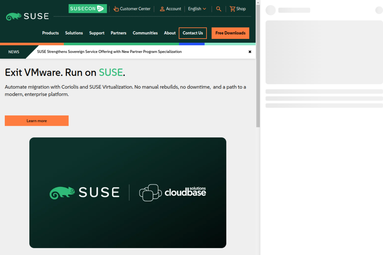Click the page vertical scrollbar thumb
Viewport: 383px width, 255px height.
258,66
